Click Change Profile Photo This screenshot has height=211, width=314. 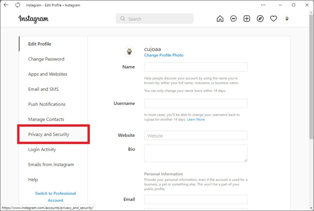(164, 55)
